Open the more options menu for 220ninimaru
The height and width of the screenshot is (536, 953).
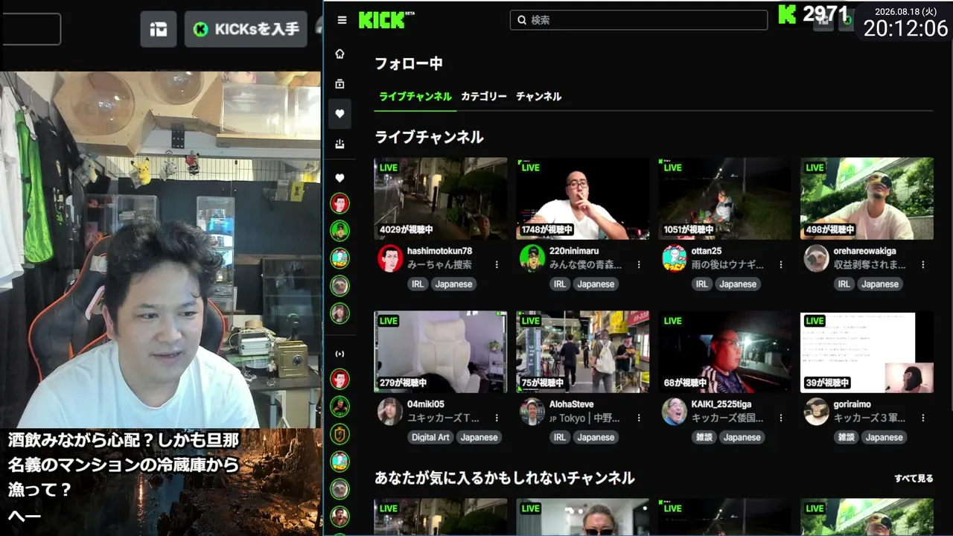(639, 264)
